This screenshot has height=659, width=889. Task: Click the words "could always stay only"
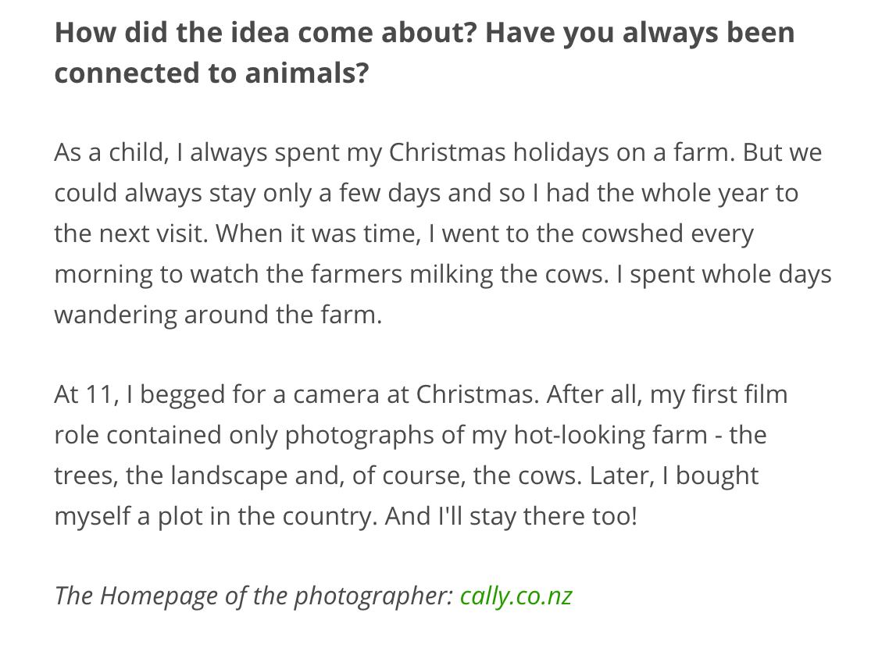click(184, 193)
